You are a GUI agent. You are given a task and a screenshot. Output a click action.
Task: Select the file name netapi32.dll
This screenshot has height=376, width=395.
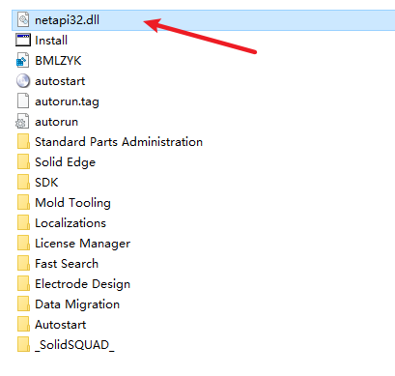pyautogui.click(x=67, y=20)
